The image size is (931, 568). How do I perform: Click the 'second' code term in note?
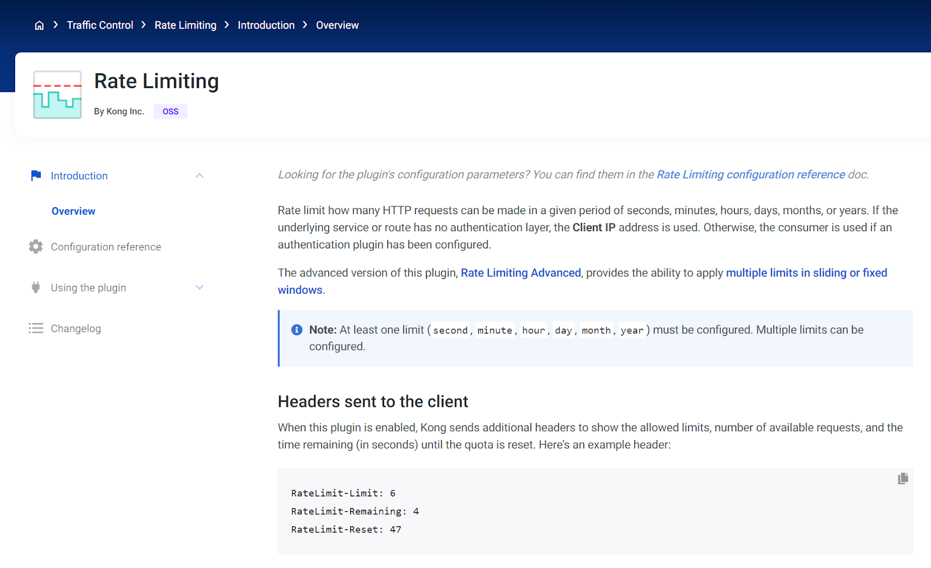(450, 330)
